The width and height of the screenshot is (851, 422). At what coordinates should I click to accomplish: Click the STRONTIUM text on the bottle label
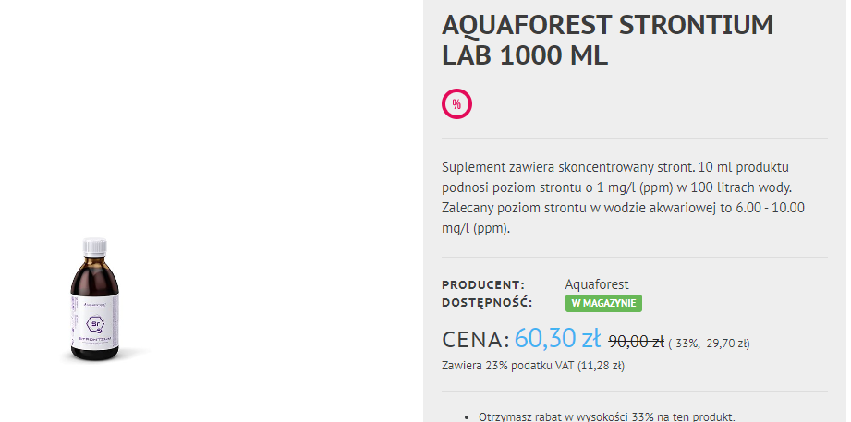[x=95, y=343]
